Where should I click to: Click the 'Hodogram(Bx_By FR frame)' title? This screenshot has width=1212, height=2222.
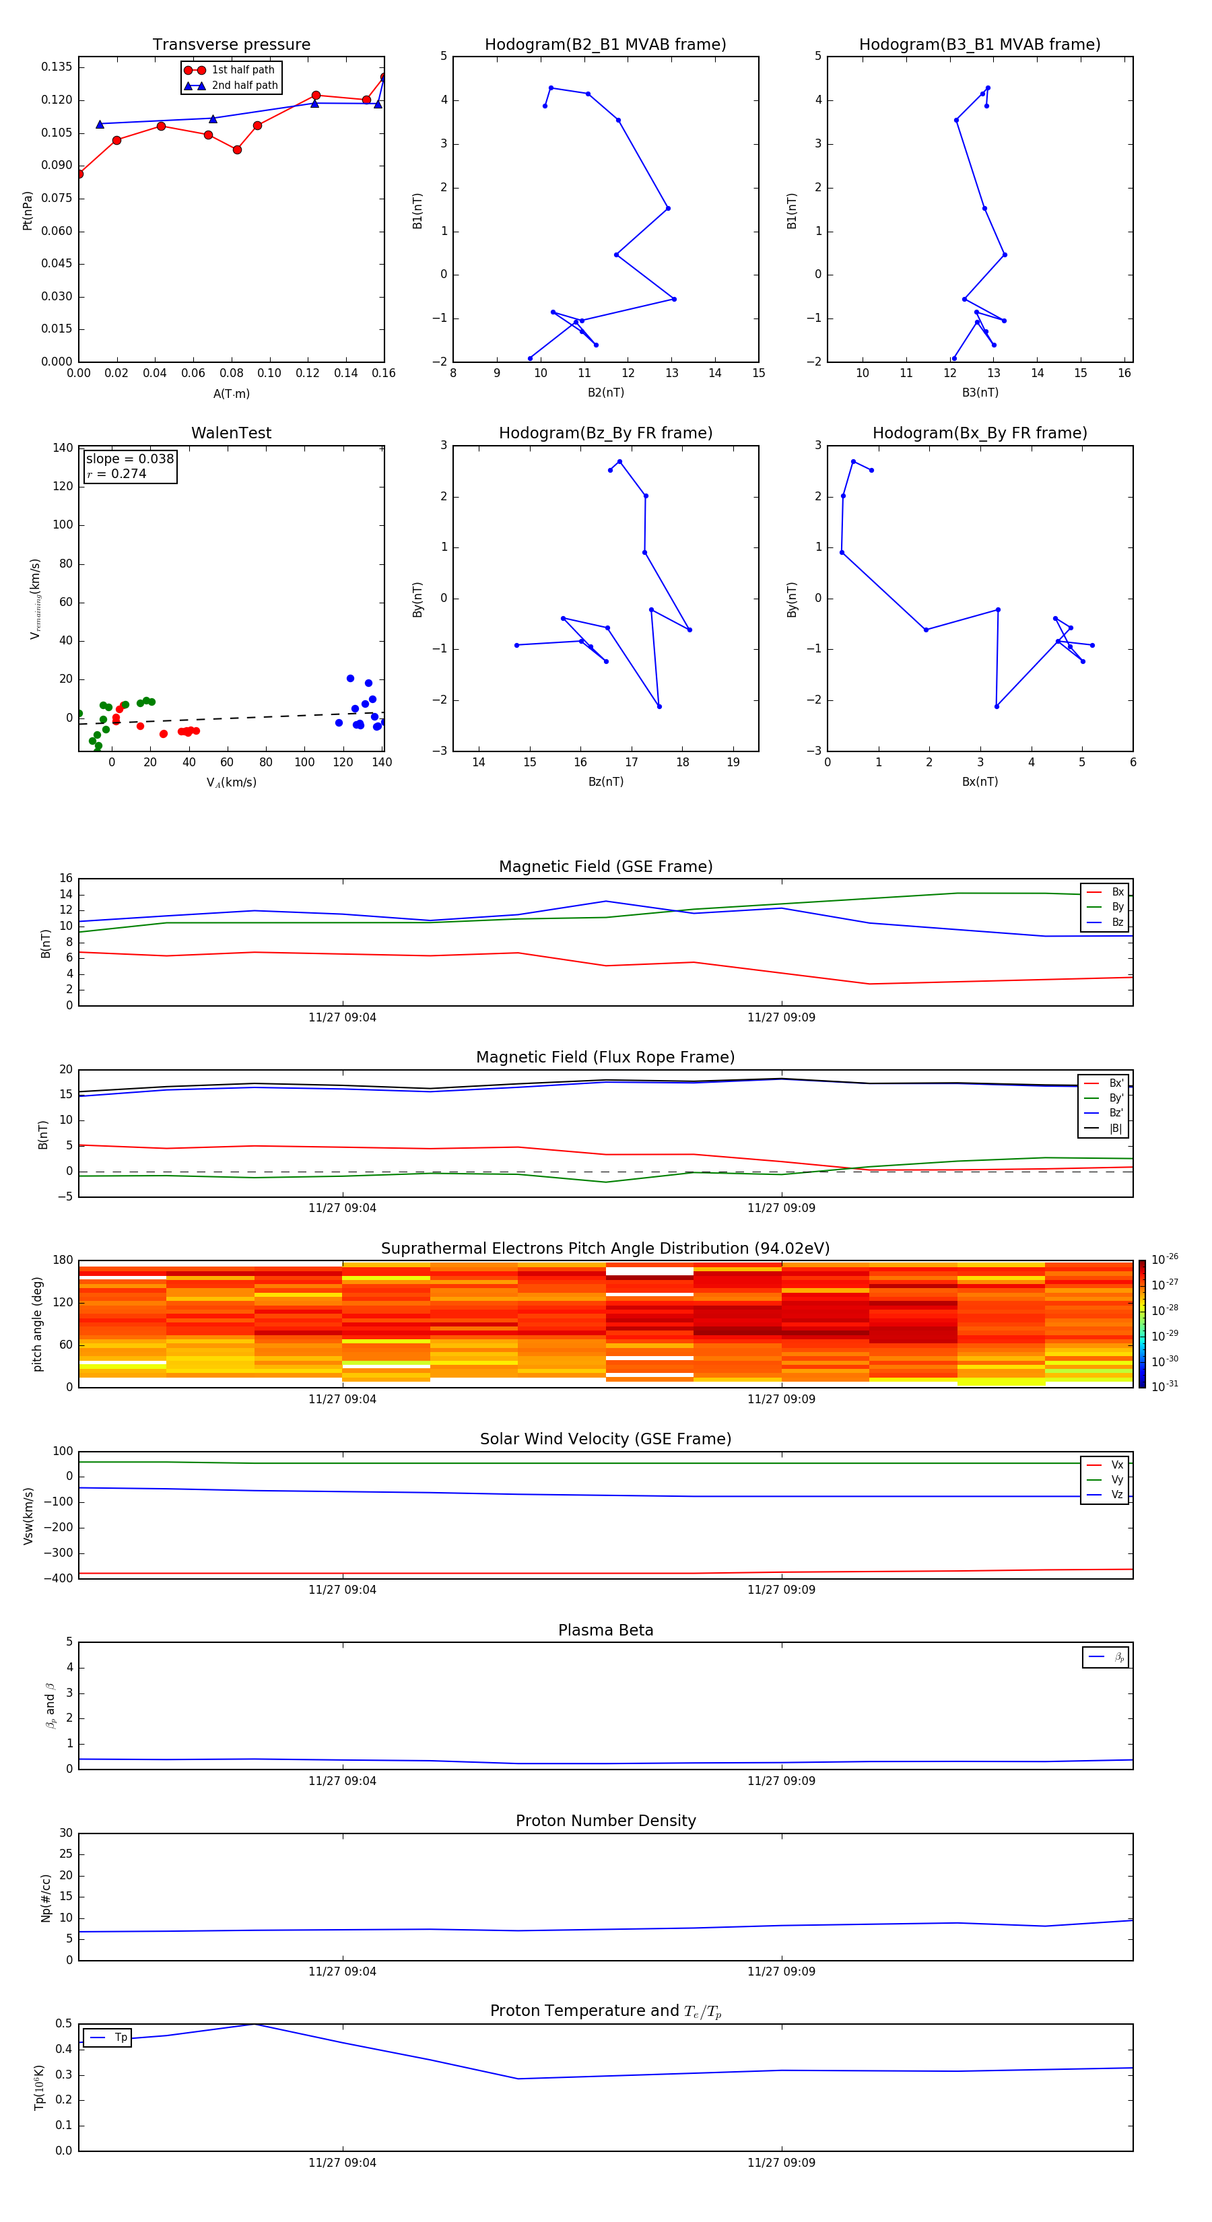980,433
